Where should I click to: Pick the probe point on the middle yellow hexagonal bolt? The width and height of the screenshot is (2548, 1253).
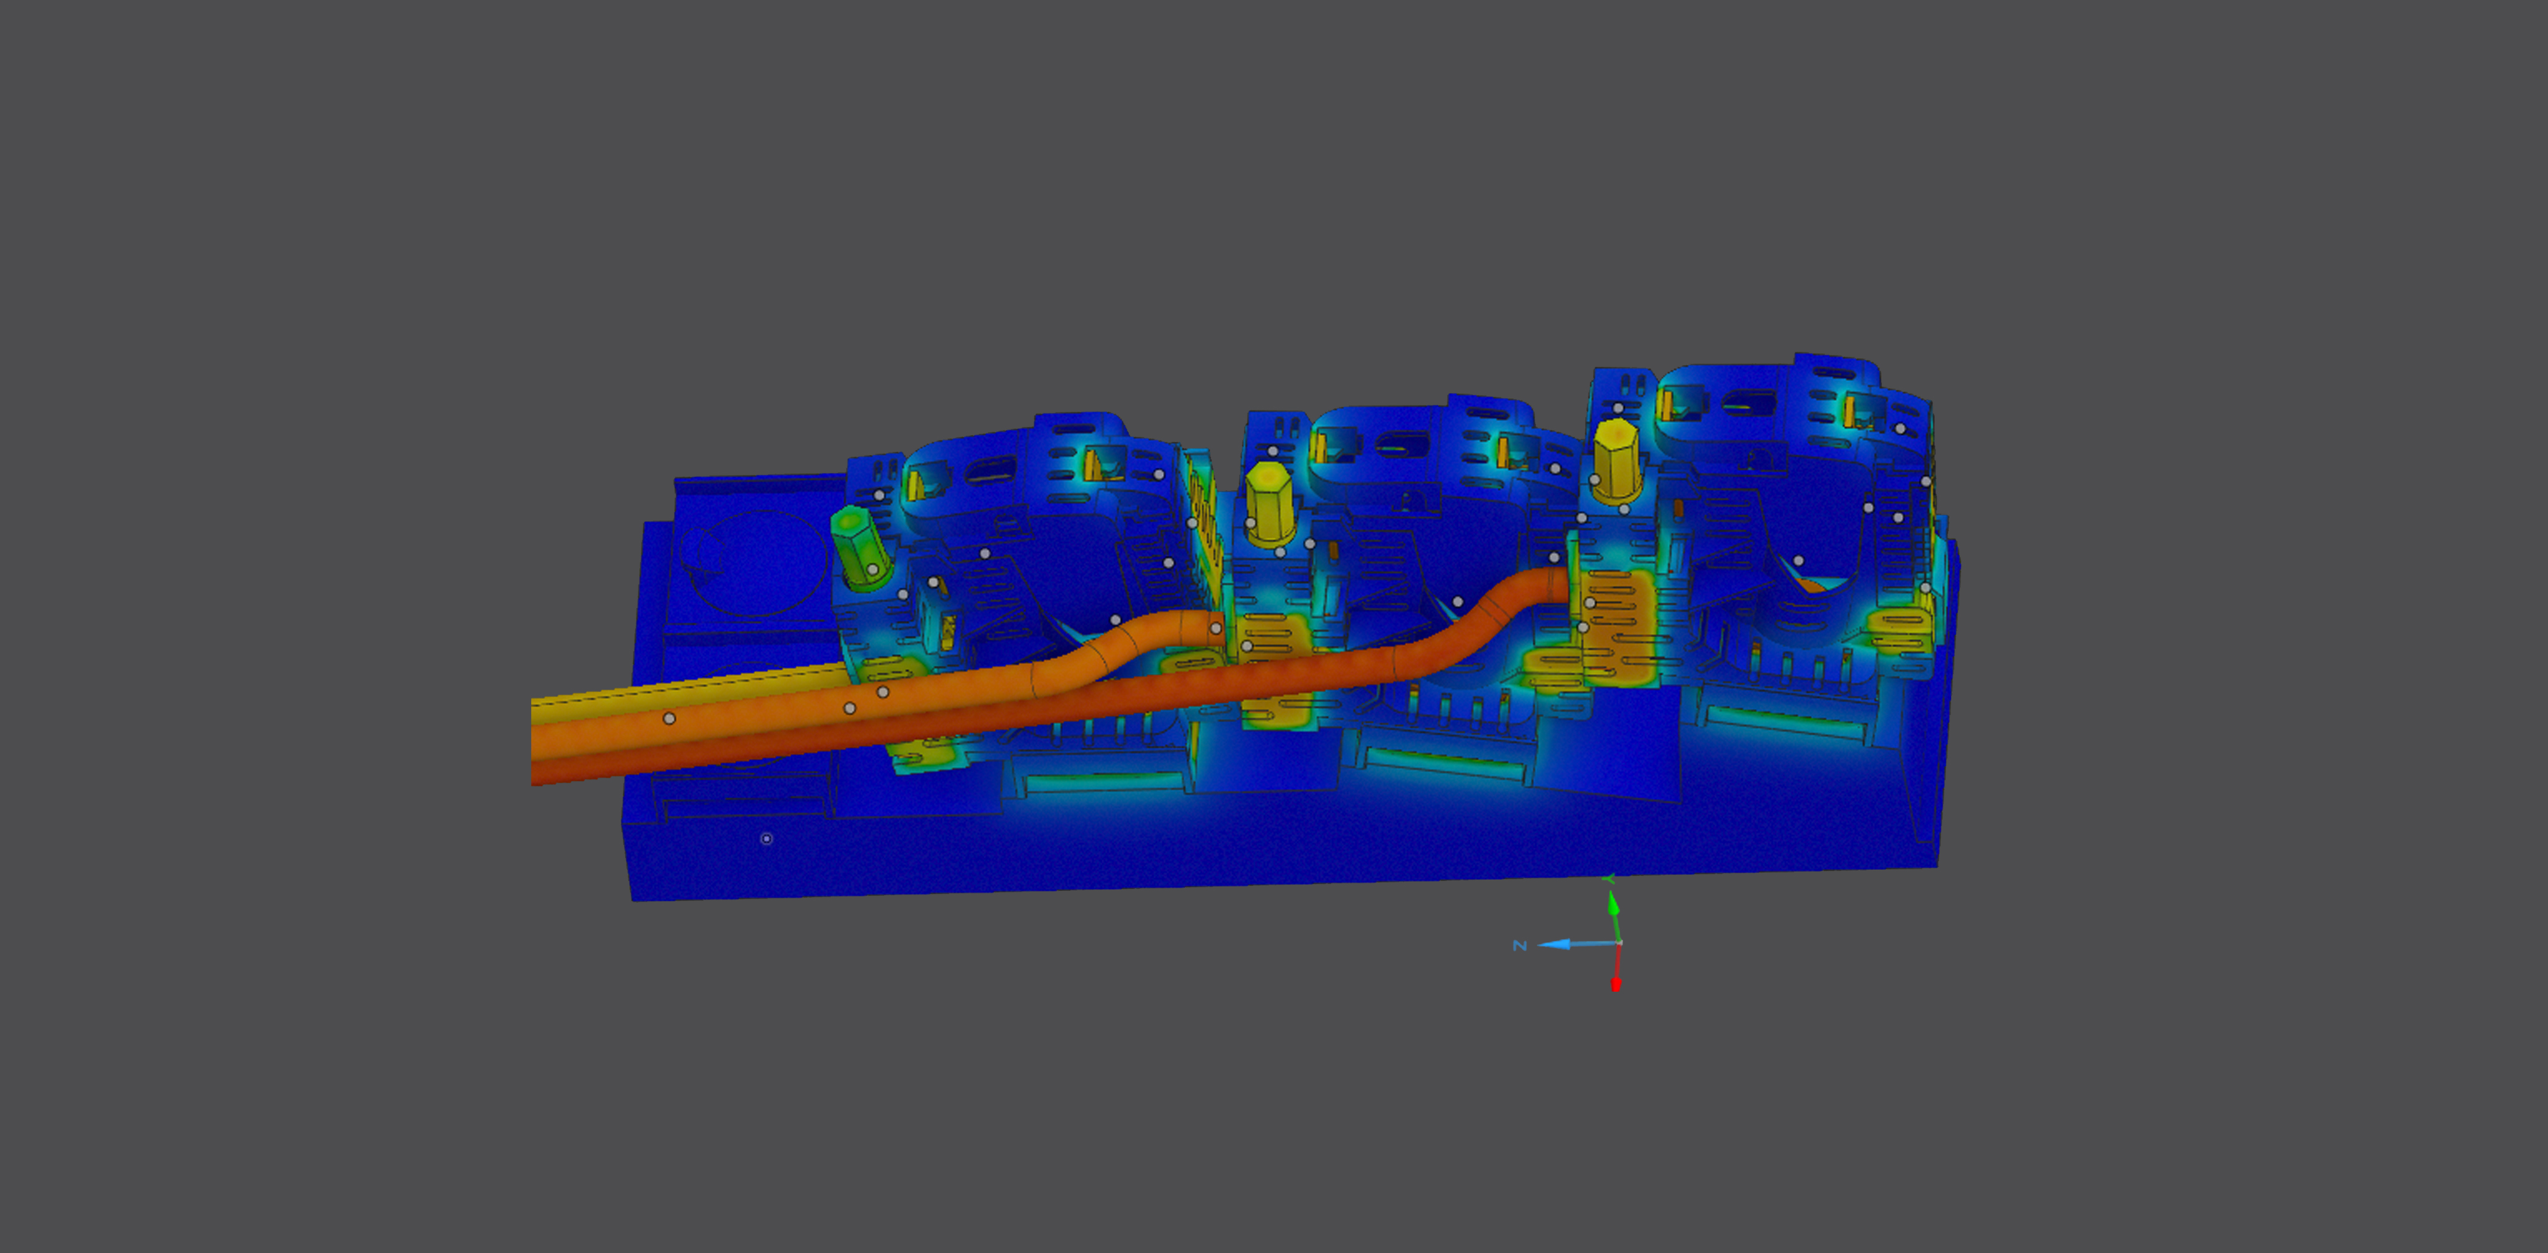(1250, 523)
